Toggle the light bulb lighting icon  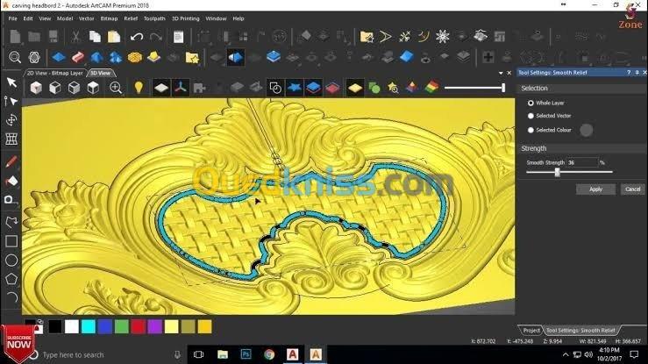point(139,88)
